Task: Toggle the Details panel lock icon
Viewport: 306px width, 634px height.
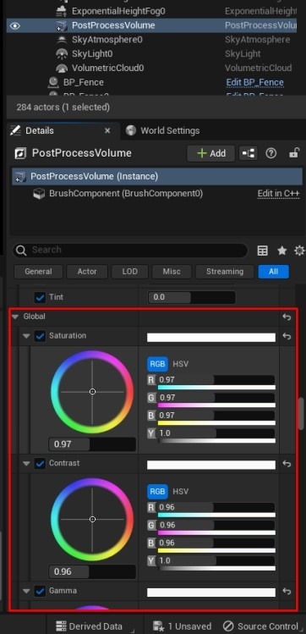Action: pos(294,153)
